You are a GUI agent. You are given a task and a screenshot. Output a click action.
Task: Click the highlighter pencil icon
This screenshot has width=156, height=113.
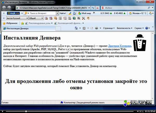point(70,13)
